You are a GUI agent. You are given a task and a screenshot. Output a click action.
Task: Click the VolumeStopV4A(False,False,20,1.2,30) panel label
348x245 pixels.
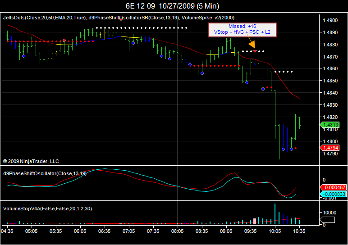(47, 209)
